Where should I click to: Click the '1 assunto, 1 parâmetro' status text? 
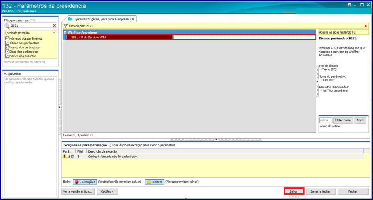tap(78, 135)
